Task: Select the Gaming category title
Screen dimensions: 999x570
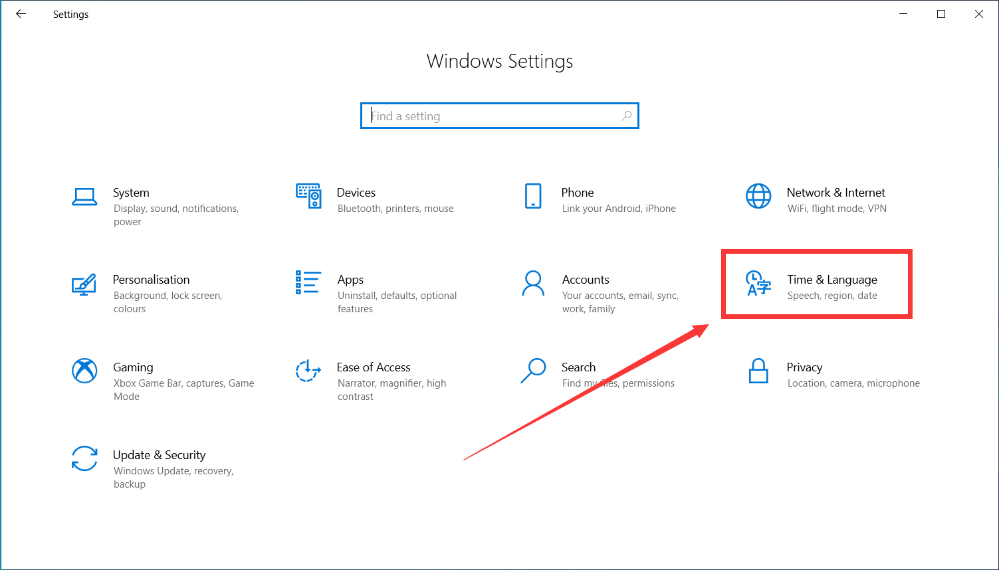Action: 133,367
